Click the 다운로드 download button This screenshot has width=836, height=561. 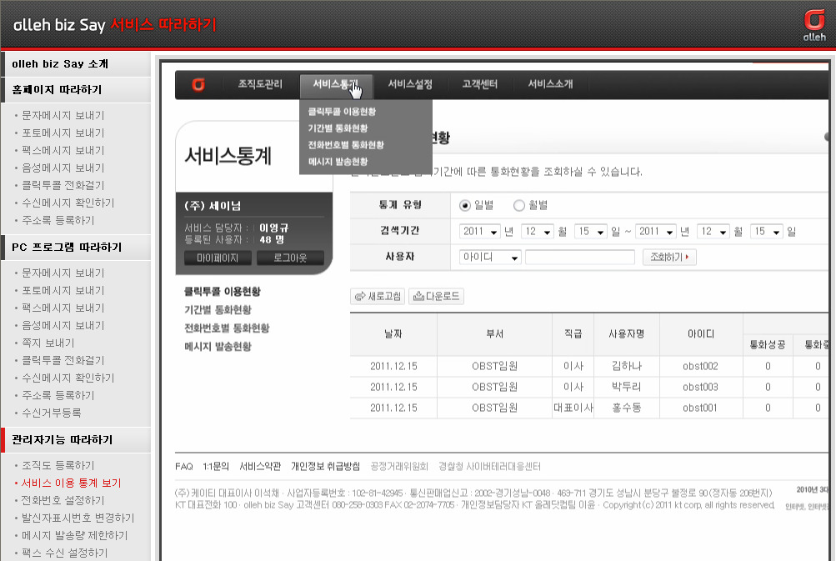click(x=436, y=297)
